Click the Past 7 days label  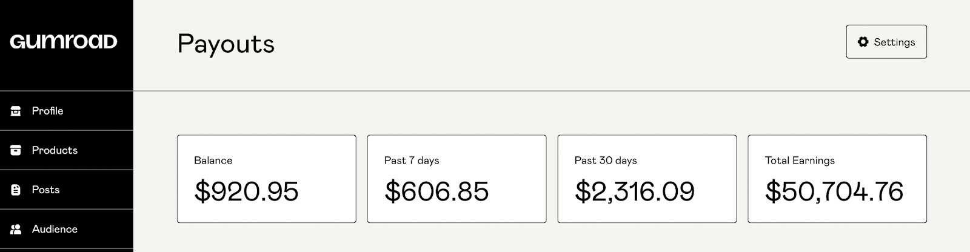click(x=412, y=161)
